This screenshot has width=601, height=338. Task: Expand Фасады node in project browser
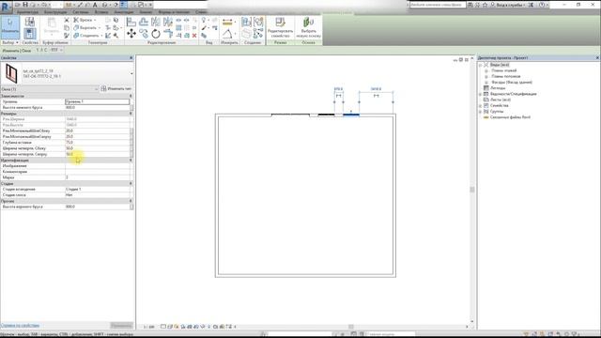tap(486, 82)
